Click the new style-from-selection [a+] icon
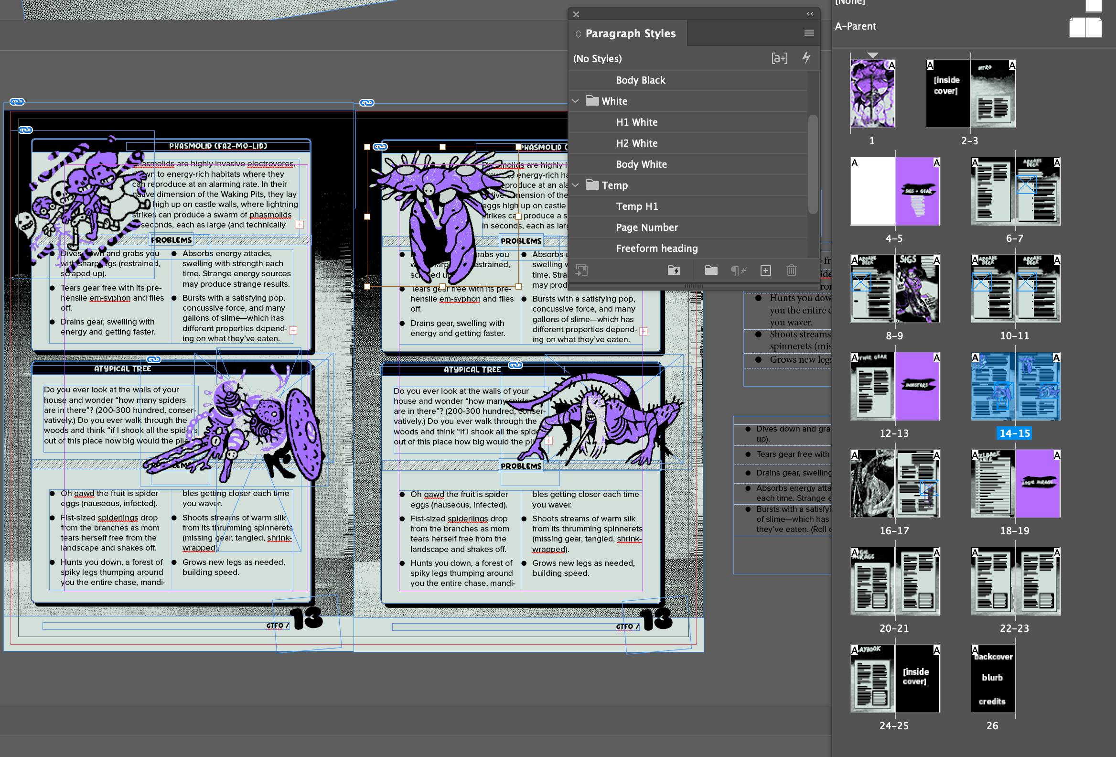The width and height of the screenshot is (1116, 757). click(x=779, y=59)
